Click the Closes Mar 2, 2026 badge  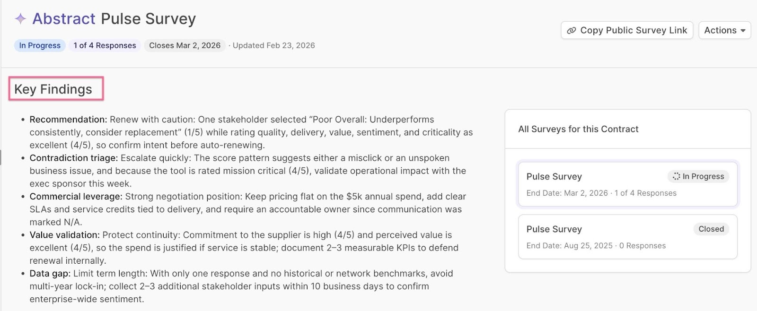(x=185, y=45)
